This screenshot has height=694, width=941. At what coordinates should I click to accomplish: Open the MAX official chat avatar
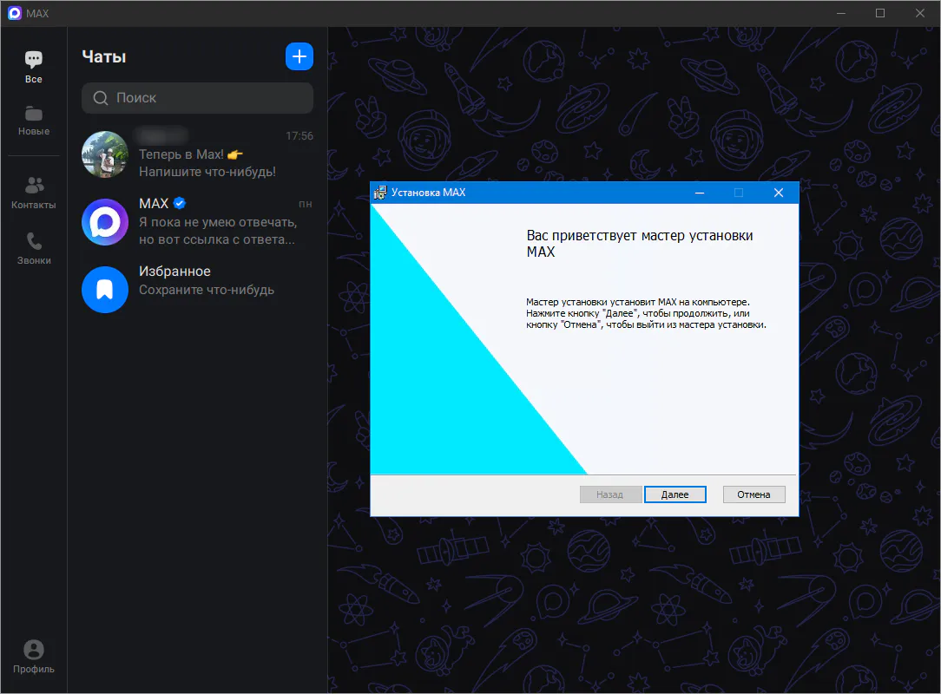[x=105, y=222]
